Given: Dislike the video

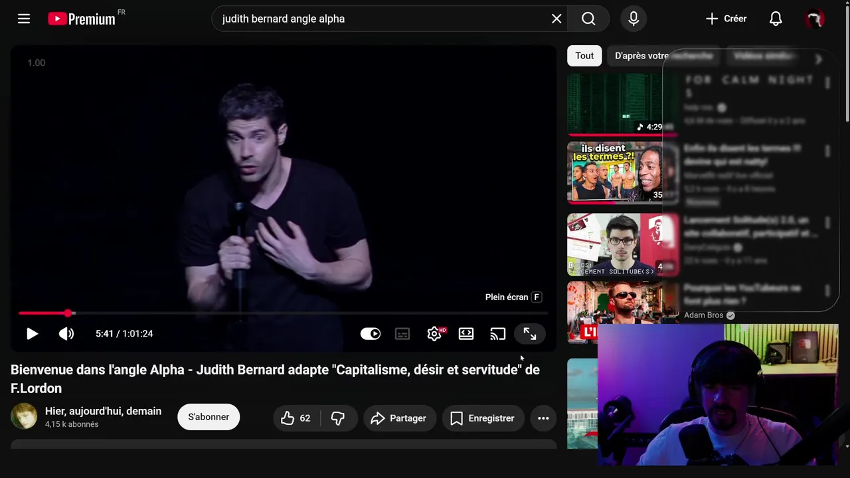Looking at the screenshot, I should pyautogui.click(x=338, y=418).
